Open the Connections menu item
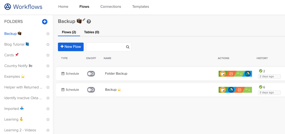Screen dimensions: 285x134 click(x=111, y=7)
